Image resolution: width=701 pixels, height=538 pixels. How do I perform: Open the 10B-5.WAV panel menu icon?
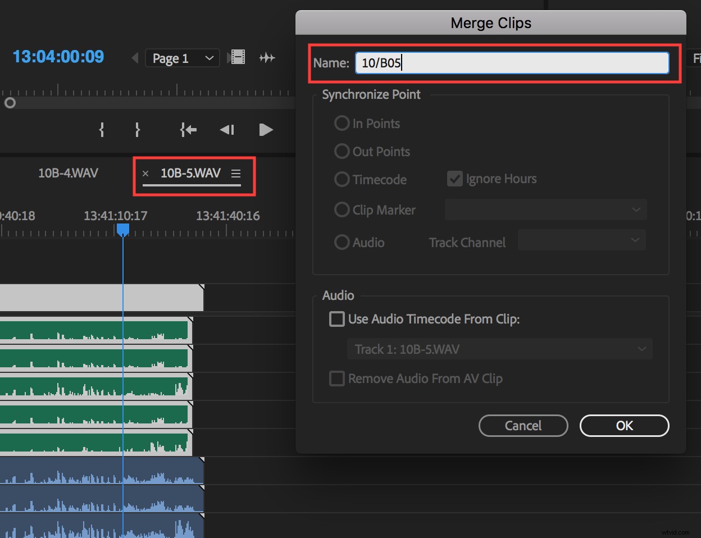coord(235,173)
